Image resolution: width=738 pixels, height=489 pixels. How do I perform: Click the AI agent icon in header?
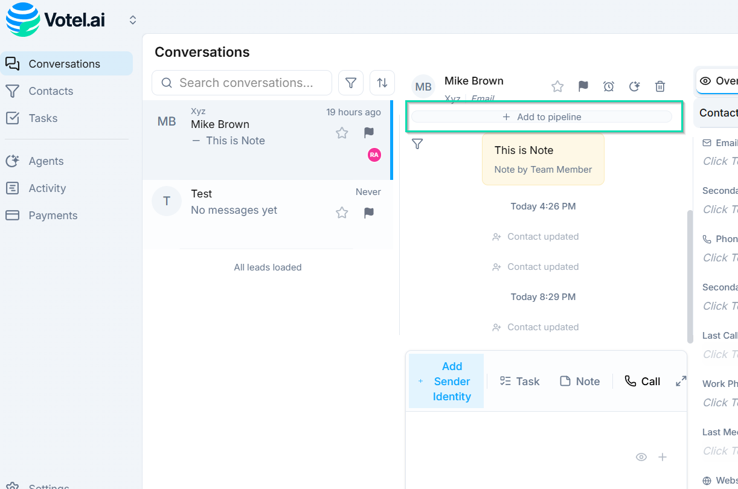point(634,86)
